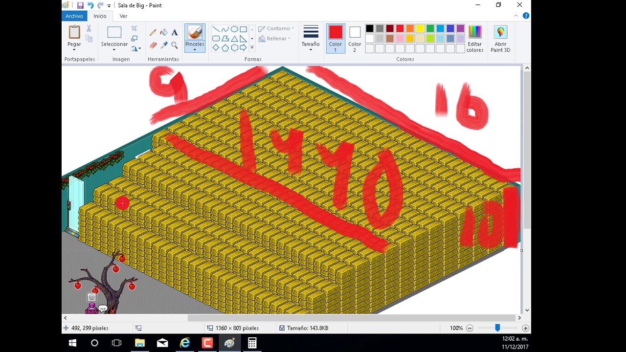Screen dimensions: 626x352
Task: Click the Paste clipboard icon
Action: click(74, 32)
